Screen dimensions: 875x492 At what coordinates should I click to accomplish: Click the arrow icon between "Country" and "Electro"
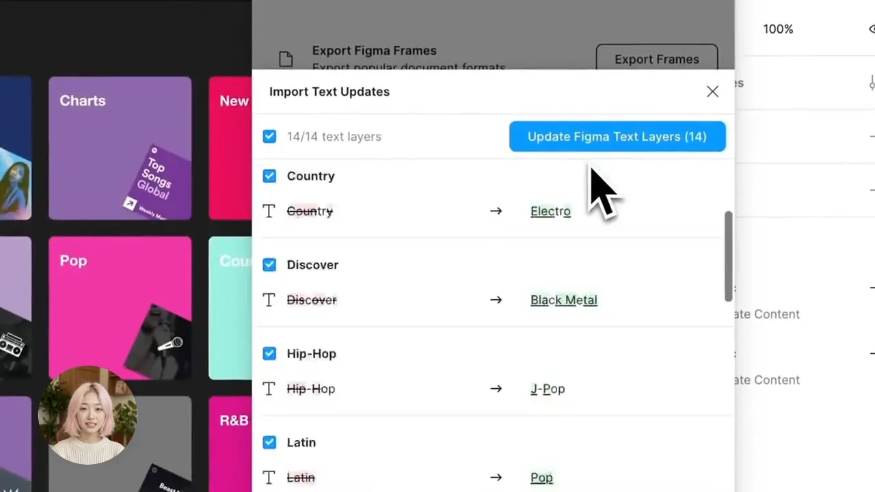[496, 211]
